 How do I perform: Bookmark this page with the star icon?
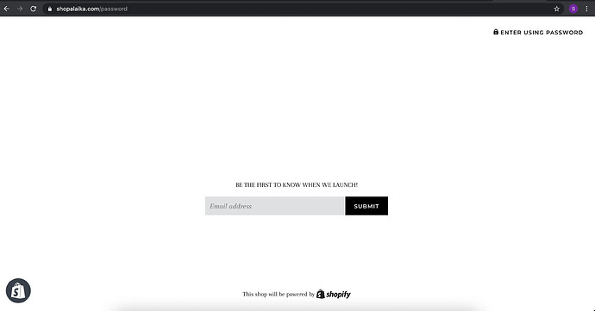[556, 9]
